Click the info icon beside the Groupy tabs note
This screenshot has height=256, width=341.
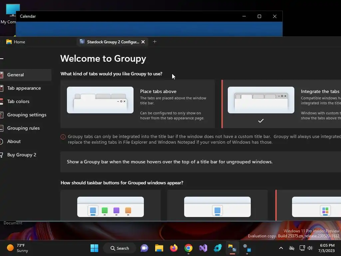pos(63,137)
